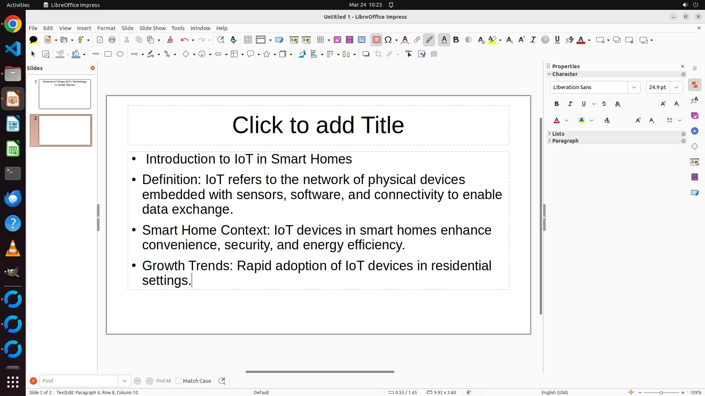Screen dimensions: 705x396
Task: Select the Rectangle drawing tool
Action: 108,54
